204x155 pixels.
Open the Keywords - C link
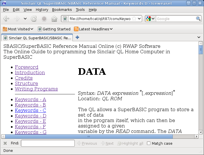(30, 111)
